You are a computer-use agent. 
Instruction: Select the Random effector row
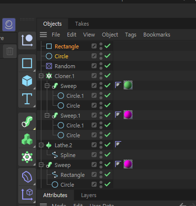tap(65, 66)
